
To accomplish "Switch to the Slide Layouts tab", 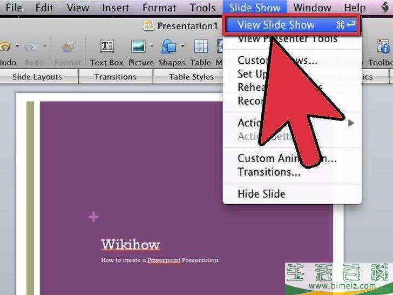I will [37, 77].
